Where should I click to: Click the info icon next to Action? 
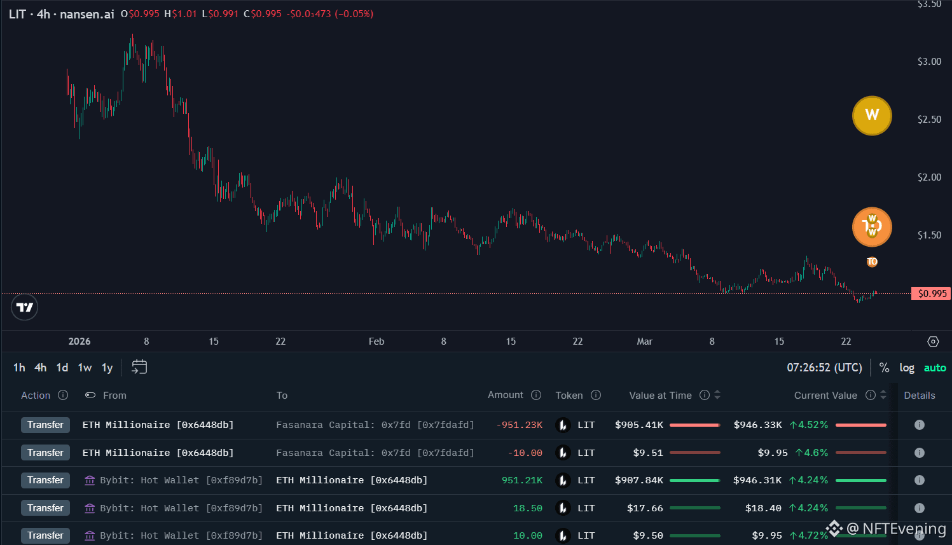(63, 395)
